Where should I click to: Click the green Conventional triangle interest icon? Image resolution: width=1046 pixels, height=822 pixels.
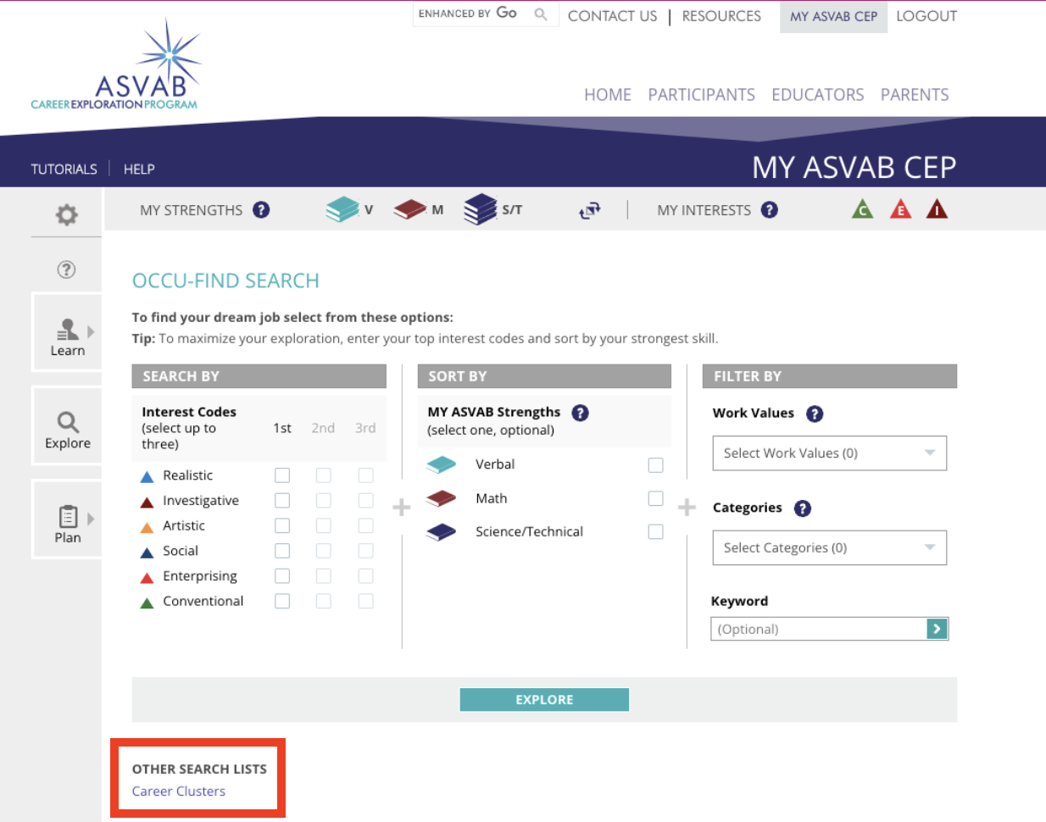coord(862,209)
